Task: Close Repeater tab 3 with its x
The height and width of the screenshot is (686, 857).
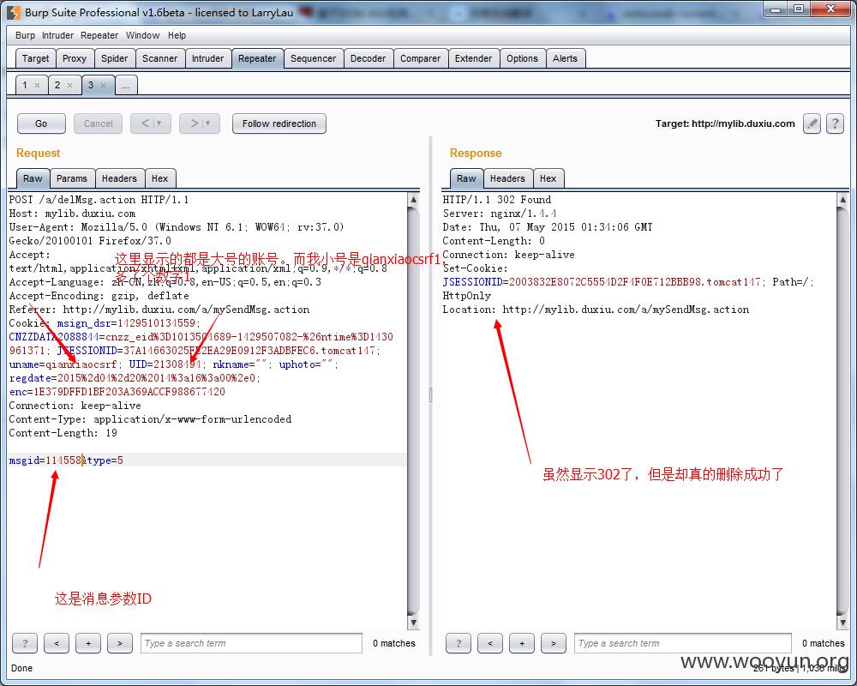Action: [x=103, y=86]
